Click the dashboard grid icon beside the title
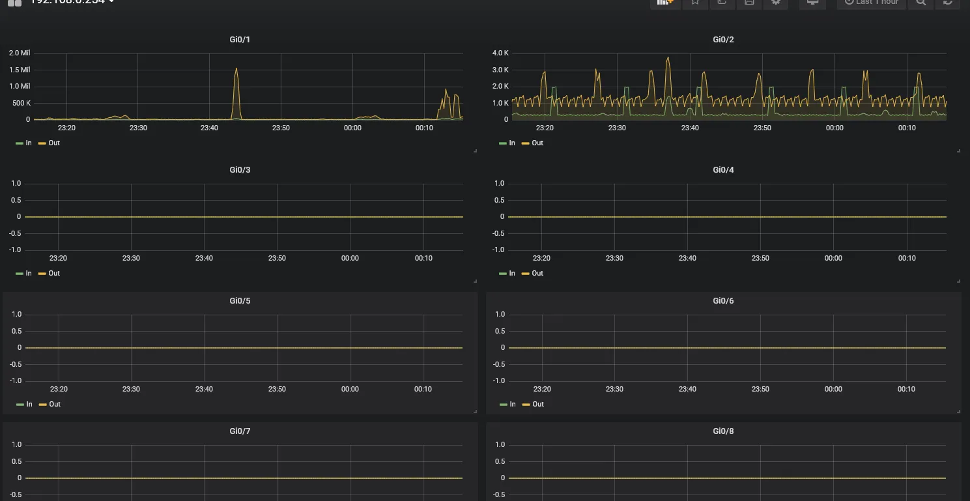Image resolution: width=970 pixels, height=501 pixels. [14, 3]
